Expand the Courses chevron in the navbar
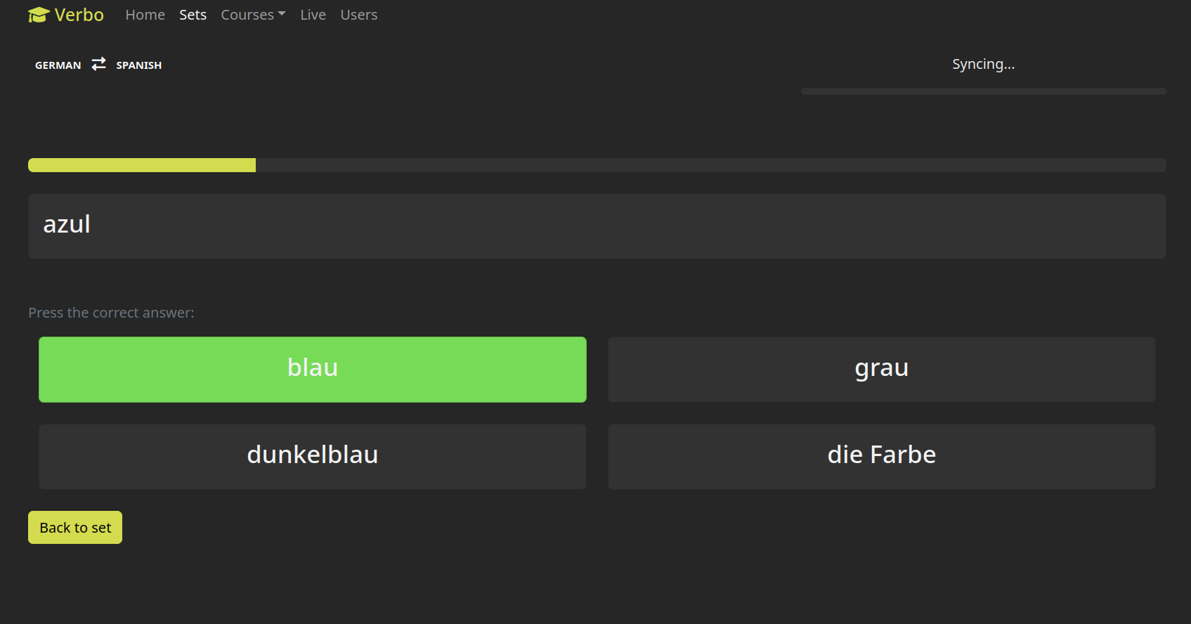The image size is (1191, 624). (282, 14)
